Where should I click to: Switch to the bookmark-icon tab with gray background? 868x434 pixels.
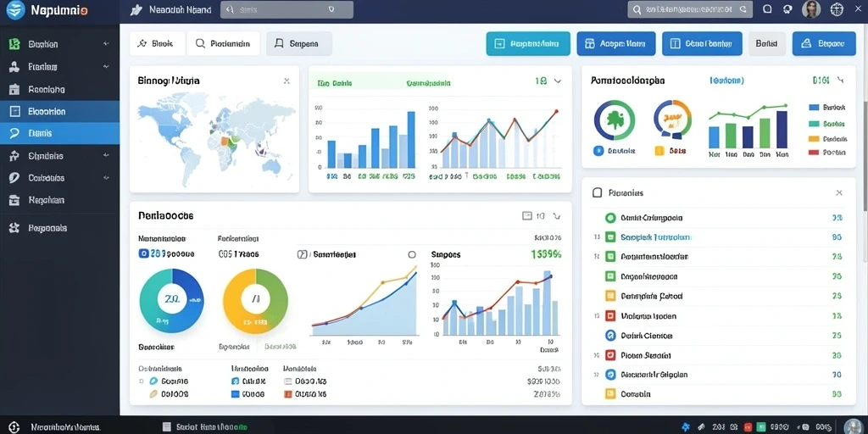(x=299, y=43)
